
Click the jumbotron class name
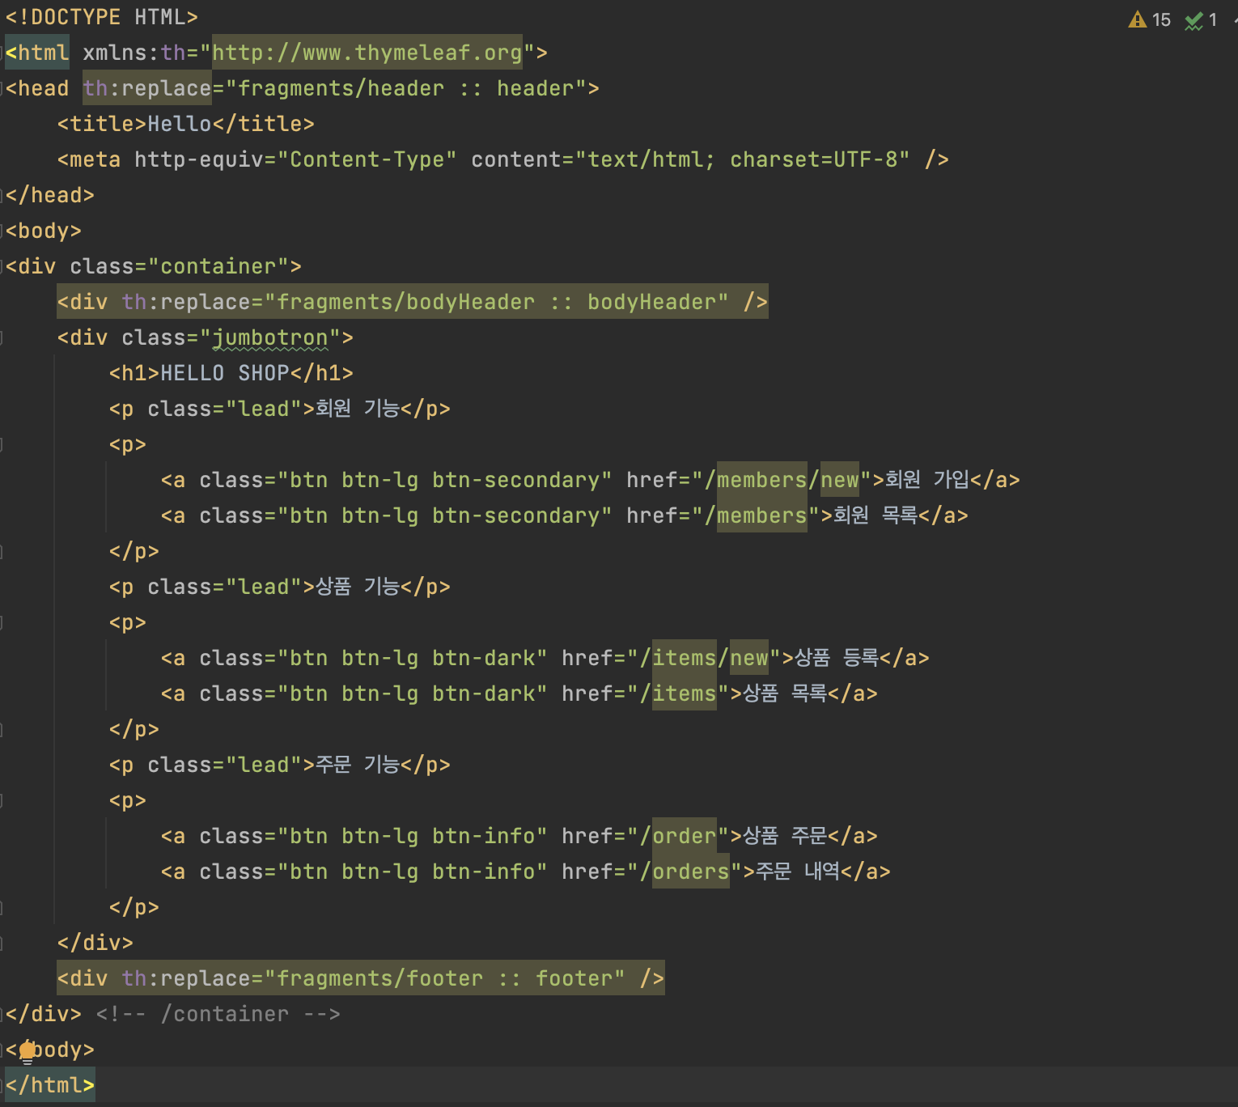[x=270, y=337]
